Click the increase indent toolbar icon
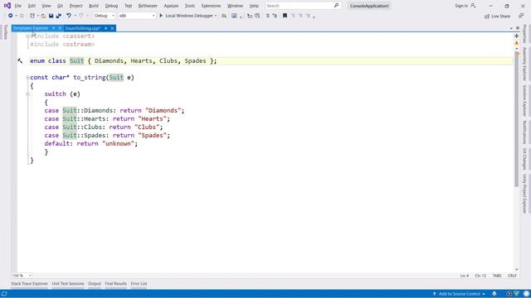The image size is (531, 298). [275, 16]
